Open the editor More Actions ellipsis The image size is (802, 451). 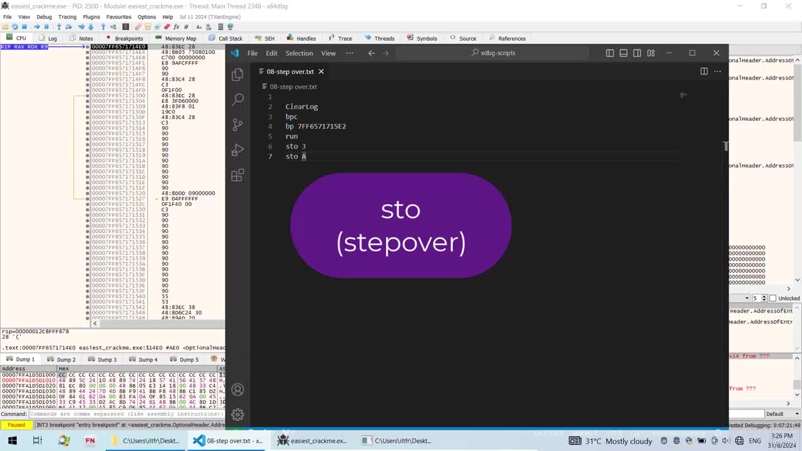tap(717, 71)
